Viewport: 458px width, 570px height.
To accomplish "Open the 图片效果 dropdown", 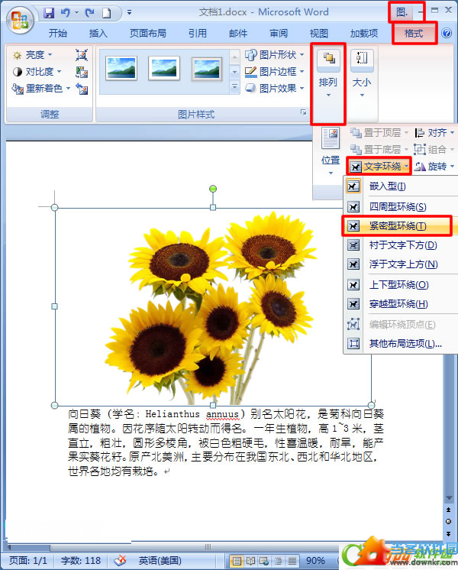I will pos(274,89).
